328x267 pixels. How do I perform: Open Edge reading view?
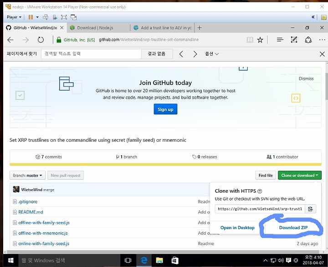[250, 40]
